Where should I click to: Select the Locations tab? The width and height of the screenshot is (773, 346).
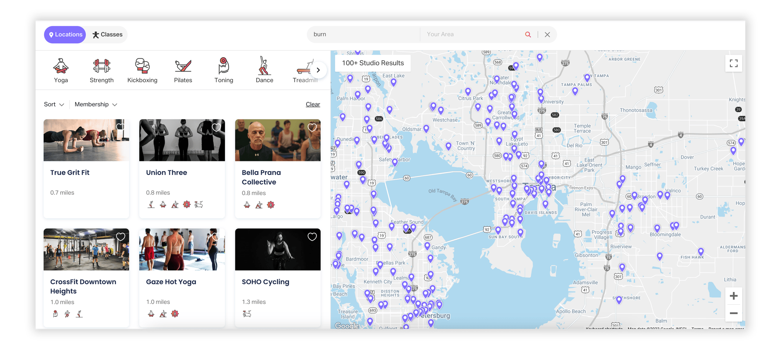[65, 35]
